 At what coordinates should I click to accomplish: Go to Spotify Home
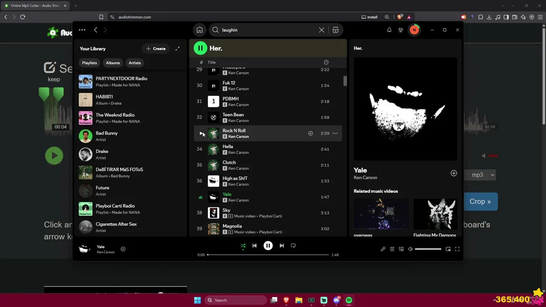200,30
